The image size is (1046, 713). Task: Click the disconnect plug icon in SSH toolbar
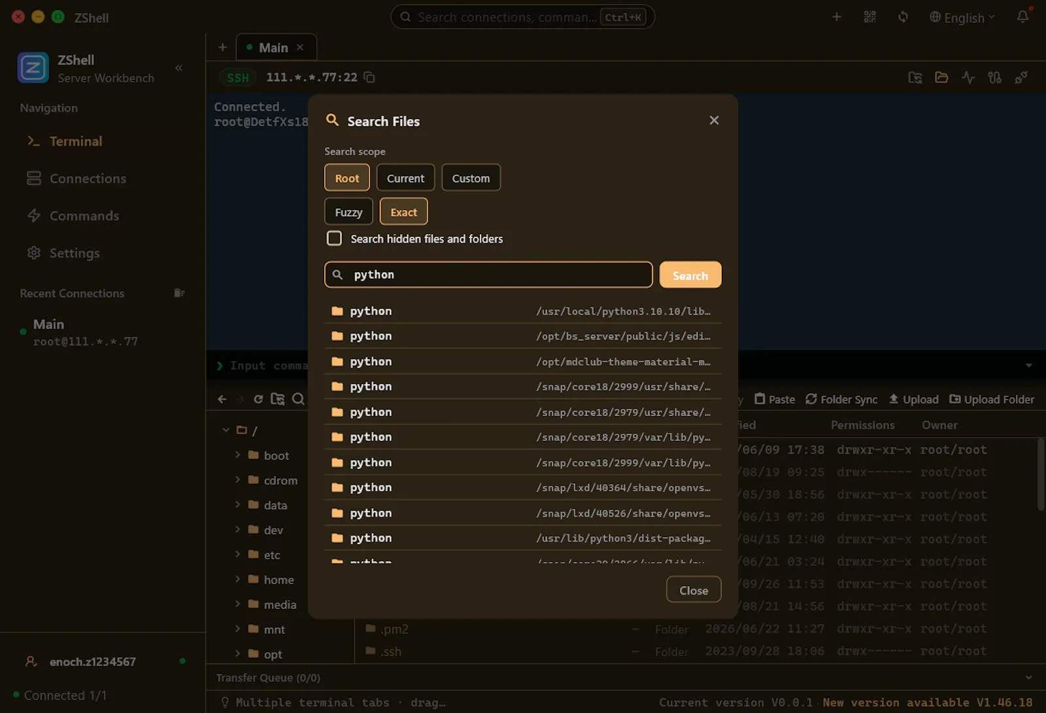(x=1021, y=77)
